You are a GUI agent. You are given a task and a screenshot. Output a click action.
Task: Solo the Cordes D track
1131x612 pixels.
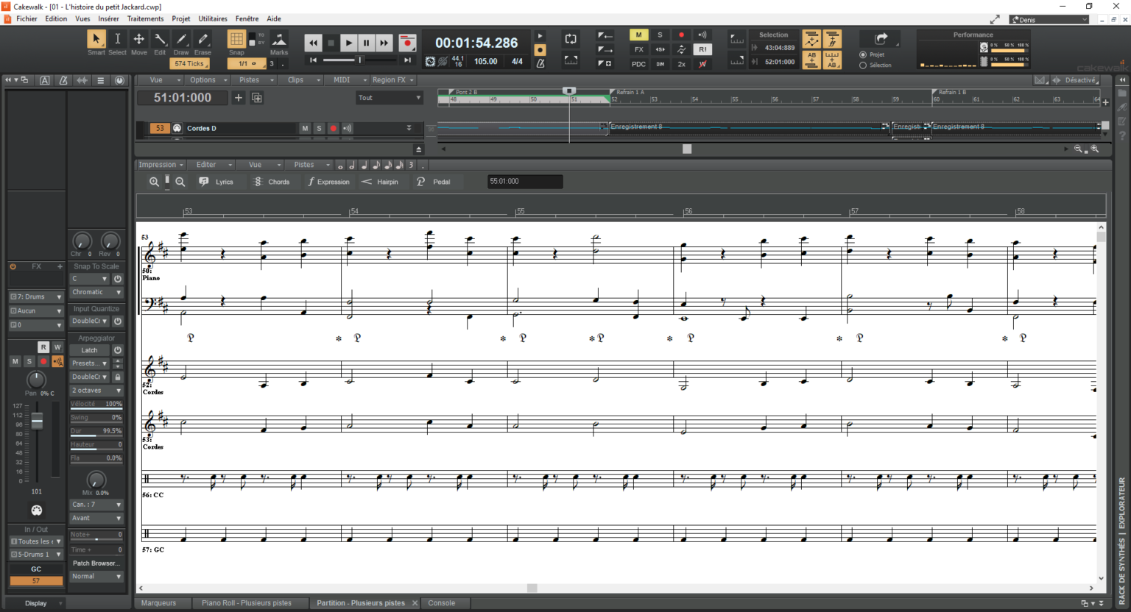(318, 128)
